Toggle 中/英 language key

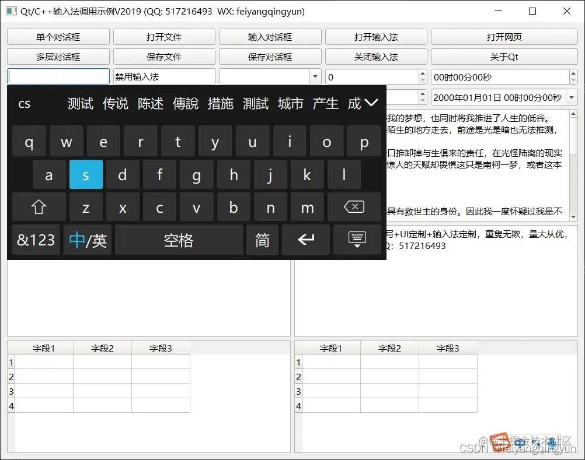pyautogui.click(x=88, y=240)
